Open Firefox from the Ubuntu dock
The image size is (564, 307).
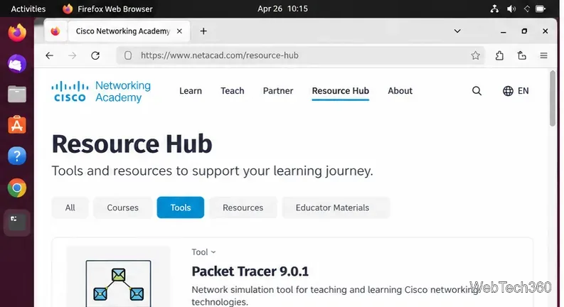pyautogui.click(x=17, y=33)
